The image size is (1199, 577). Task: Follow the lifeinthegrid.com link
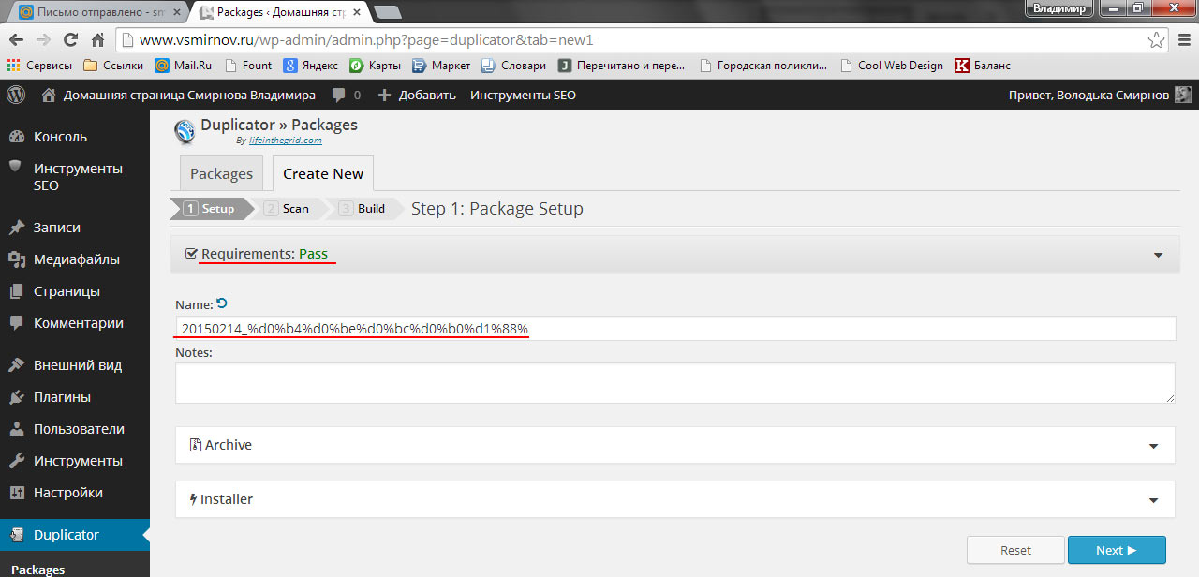point(286,141)
